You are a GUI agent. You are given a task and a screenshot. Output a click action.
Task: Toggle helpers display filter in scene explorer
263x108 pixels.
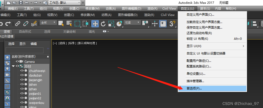7,81
